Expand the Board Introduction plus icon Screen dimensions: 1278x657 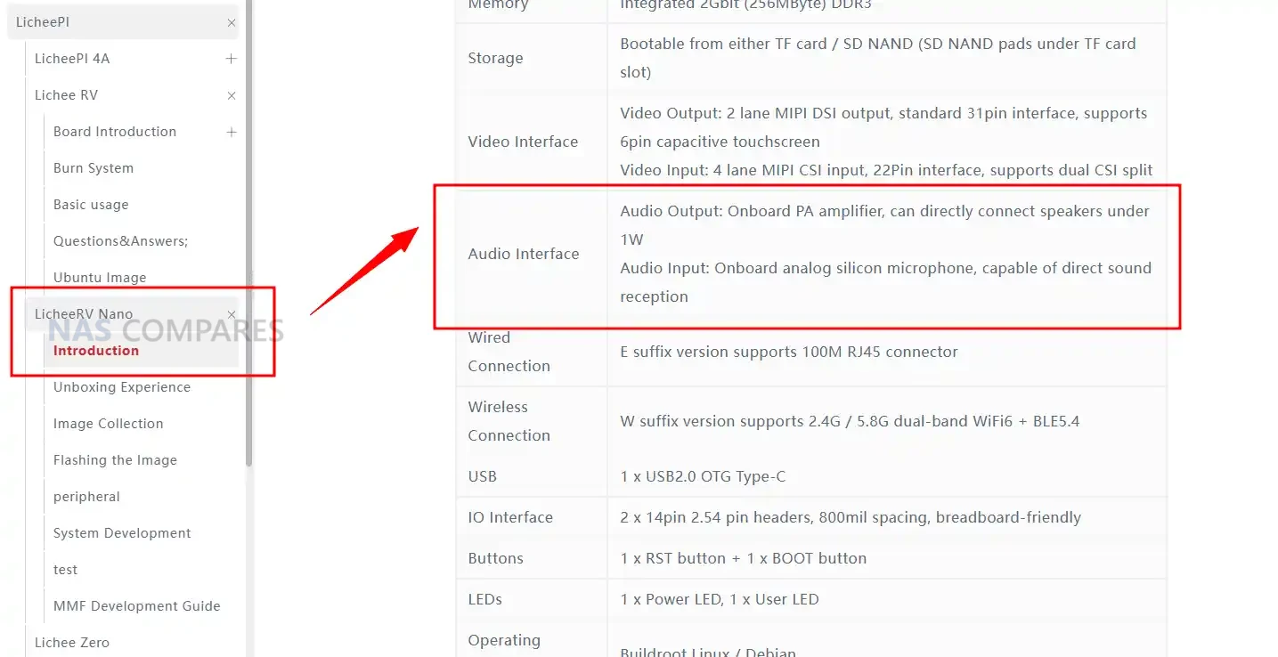[x=232, y=132]
